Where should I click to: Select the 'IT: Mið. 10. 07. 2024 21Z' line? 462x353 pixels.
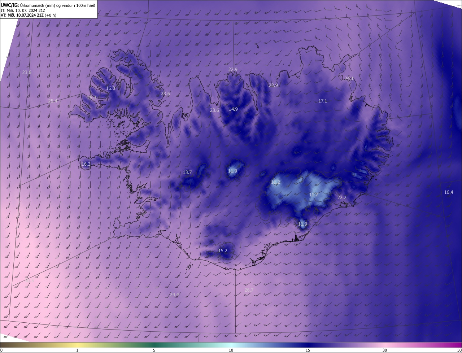point(23,10)
